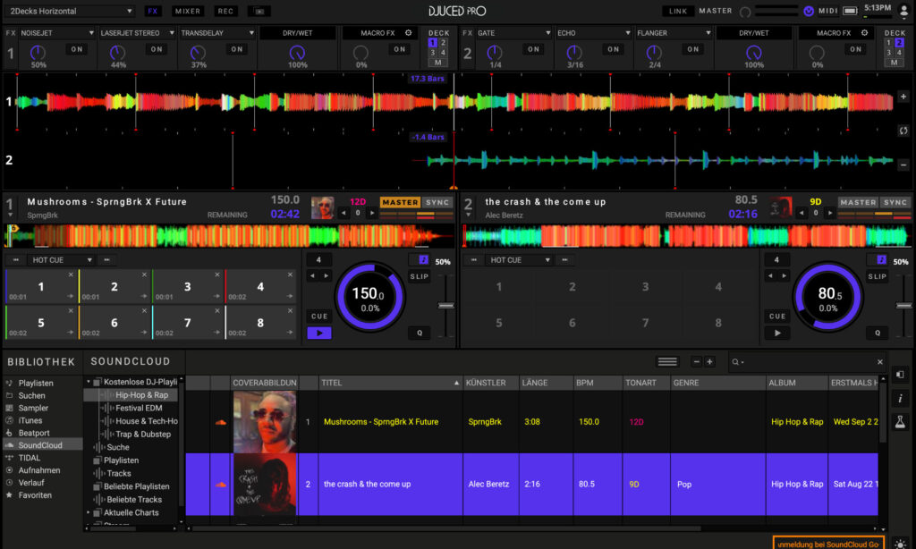Delete hot cue 1 on deck 1
Viewport: 916px width, 549px height.
pyautogui.click(x=71, y=274)
